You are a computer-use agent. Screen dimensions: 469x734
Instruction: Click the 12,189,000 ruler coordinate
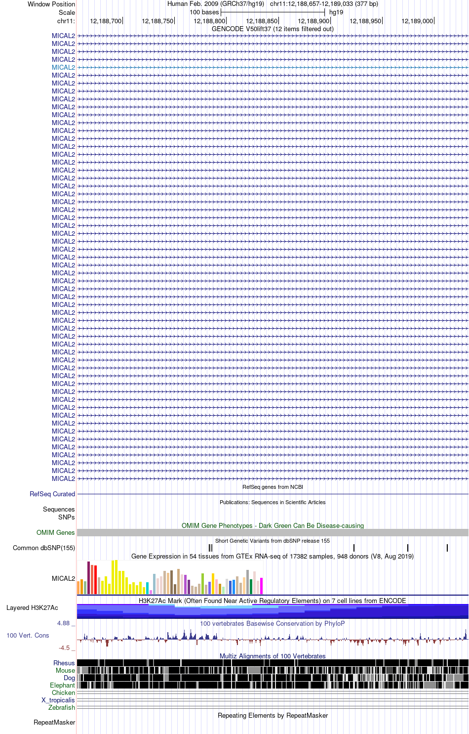coord(417,21)
